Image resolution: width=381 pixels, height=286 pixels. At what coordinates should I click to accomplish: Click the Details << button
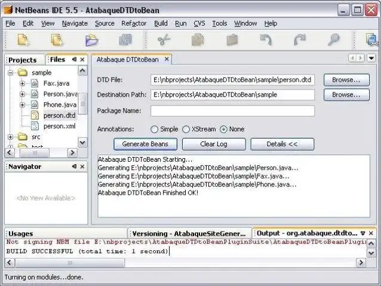click(x=282, y=144)
